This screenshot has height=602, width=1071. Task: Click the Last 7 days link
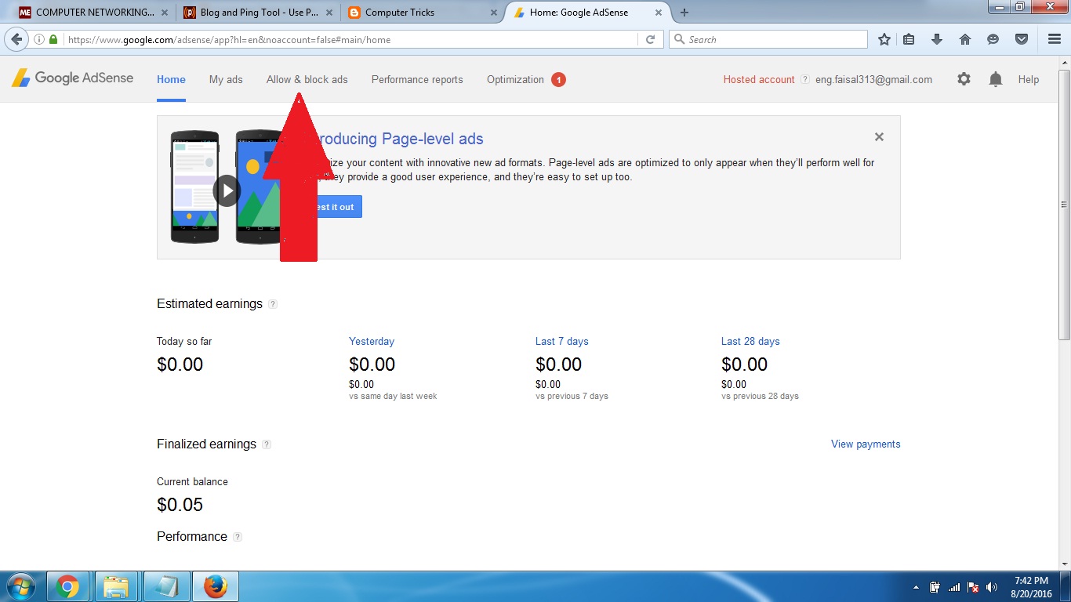pos(561,341)
